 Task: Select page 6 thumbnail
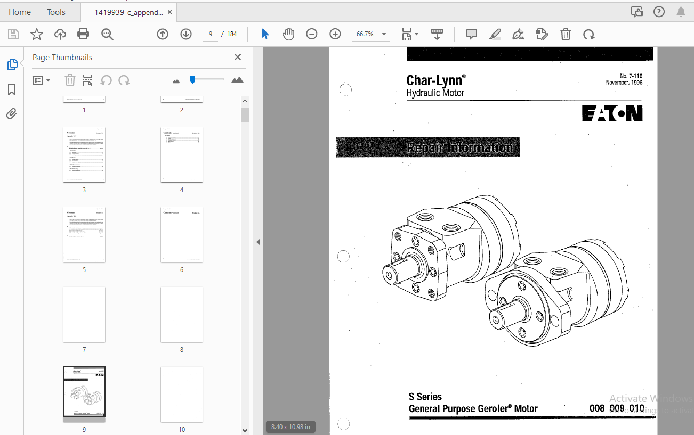coord(182,235)
